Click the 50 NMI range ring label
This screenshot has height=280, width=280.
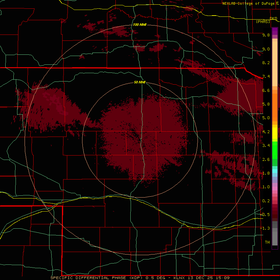[140, 82]
